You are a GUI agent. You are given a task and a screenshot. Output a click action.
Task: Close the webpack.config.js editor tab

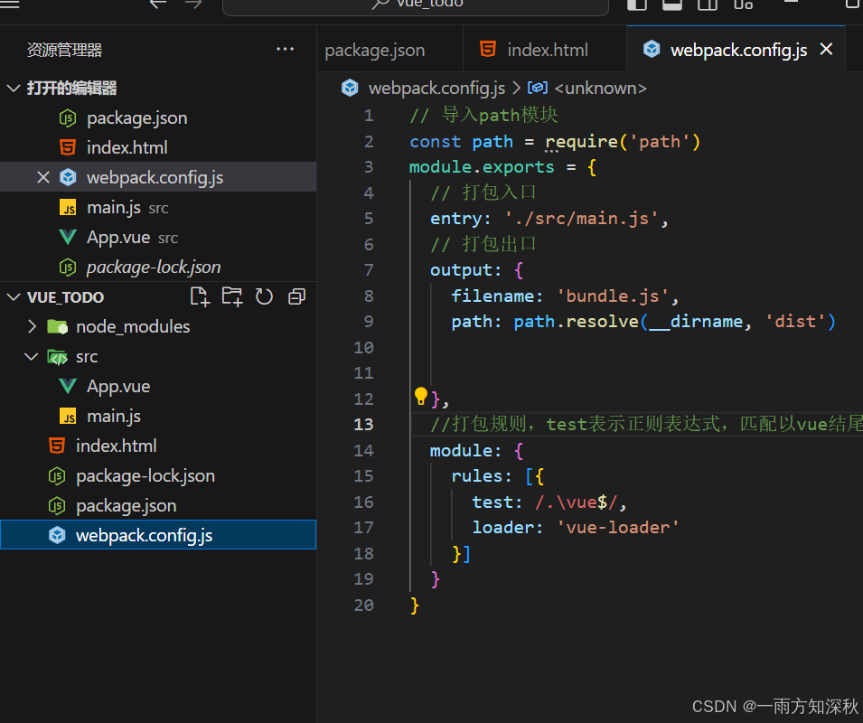point(826,50)
